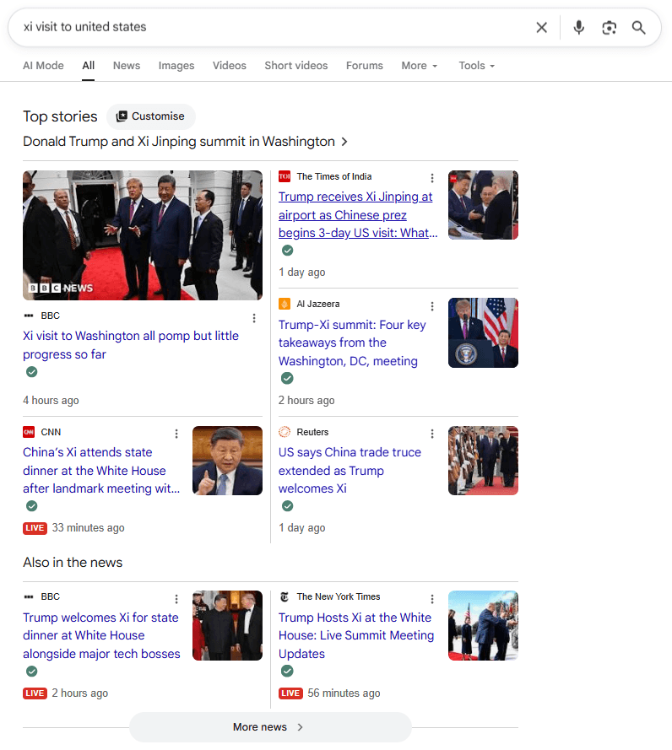This screenshot has height=750, width=672.
Task: Click the More news button
Action: (270, 727)
